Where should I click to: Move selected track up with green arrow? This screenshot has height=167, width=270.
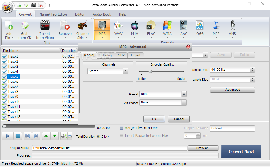pos(46,136)
